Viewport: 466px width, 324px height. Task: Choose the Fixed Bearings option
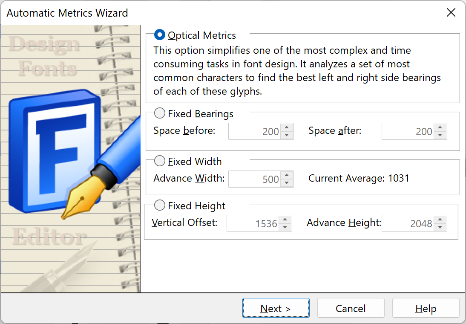(x=160, y=113)
